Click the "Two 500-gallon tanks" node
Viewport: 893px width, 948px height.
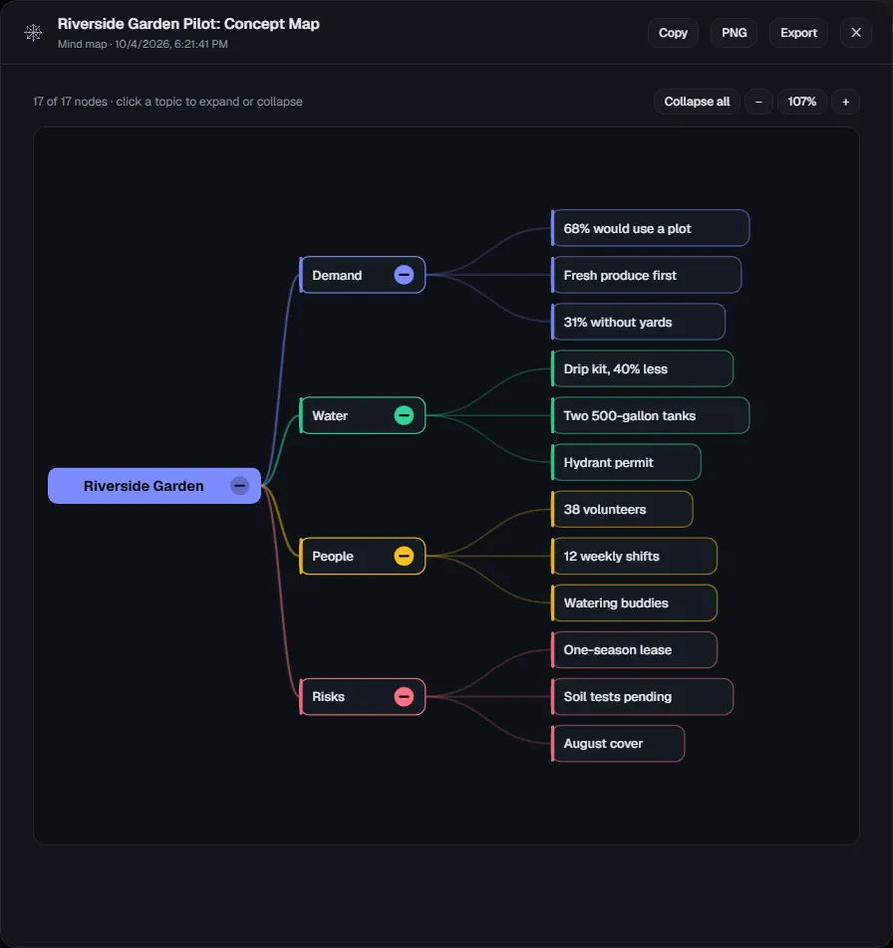[x=651, y=415]
